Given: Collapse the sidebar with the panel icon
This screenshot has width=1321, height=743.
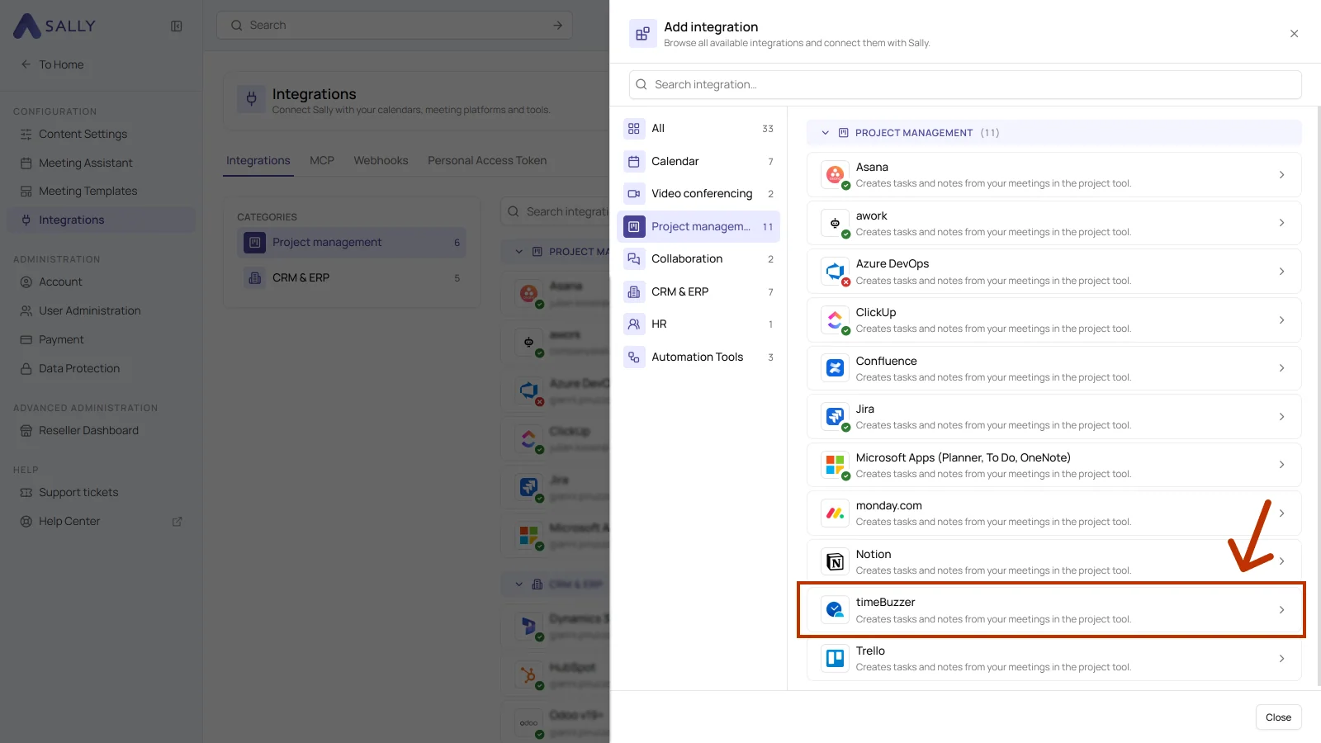Looking at the screenshot, I should coord(177,26).
